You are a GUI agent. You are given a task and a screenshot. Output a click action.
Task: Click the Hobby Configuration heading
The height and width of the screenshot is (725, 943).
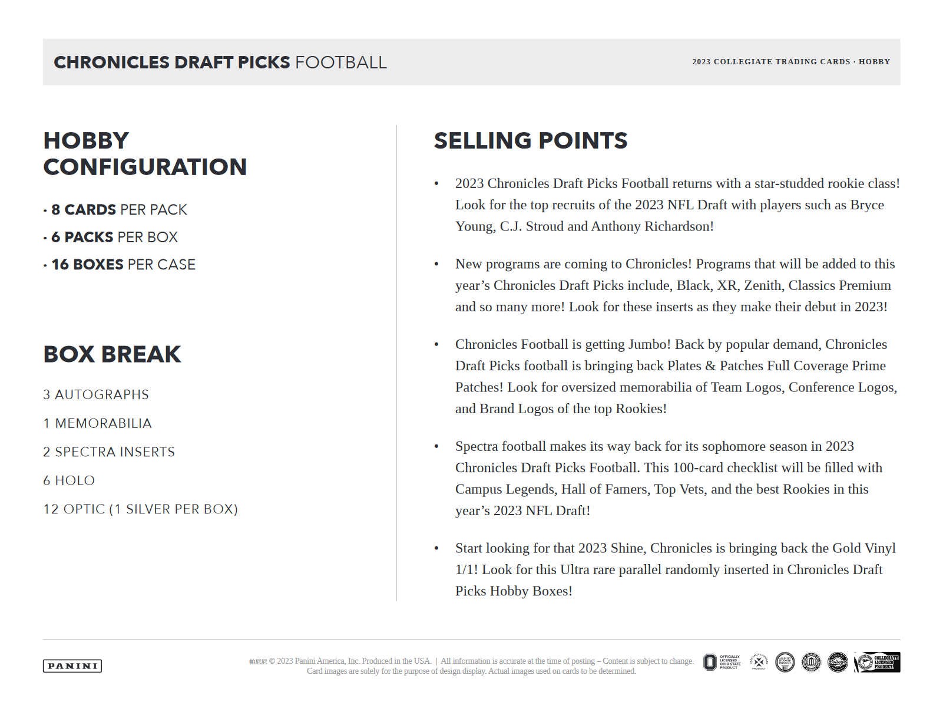[x=145, y=154]
